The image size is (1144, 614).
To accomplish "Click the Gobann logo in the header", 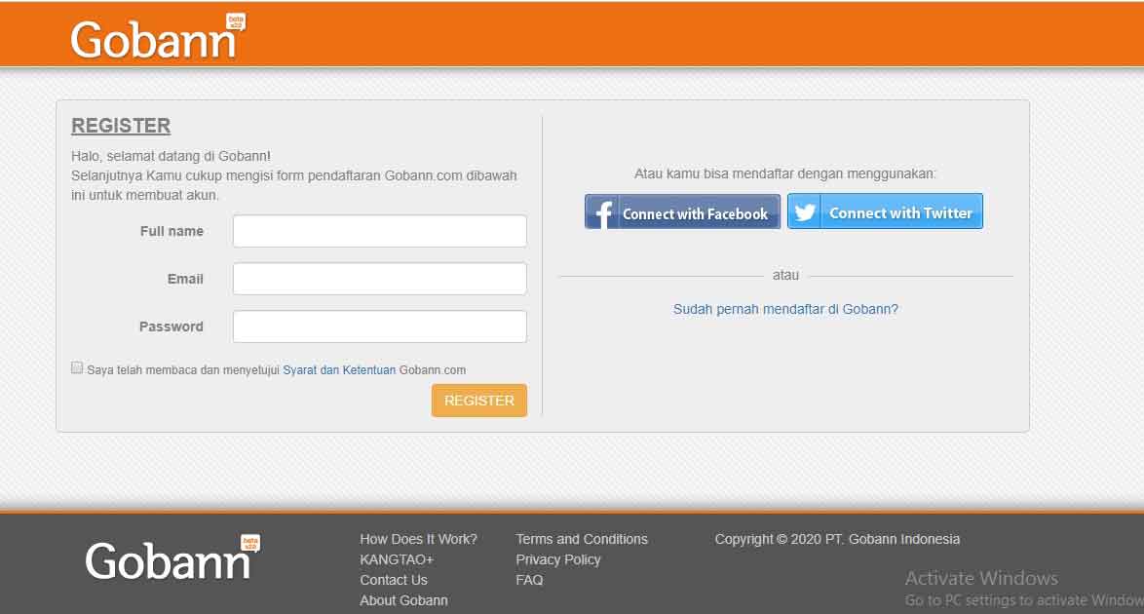I will pos(158,36).
